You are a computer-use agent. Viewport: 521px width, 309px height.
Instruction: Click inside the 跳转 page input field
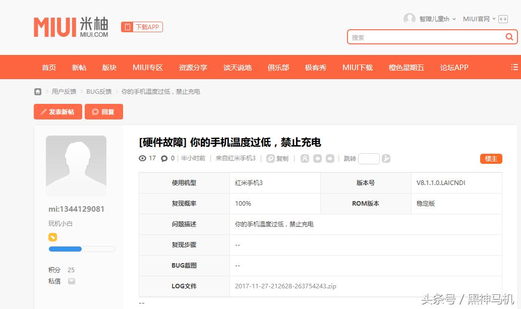click(369, 158)
